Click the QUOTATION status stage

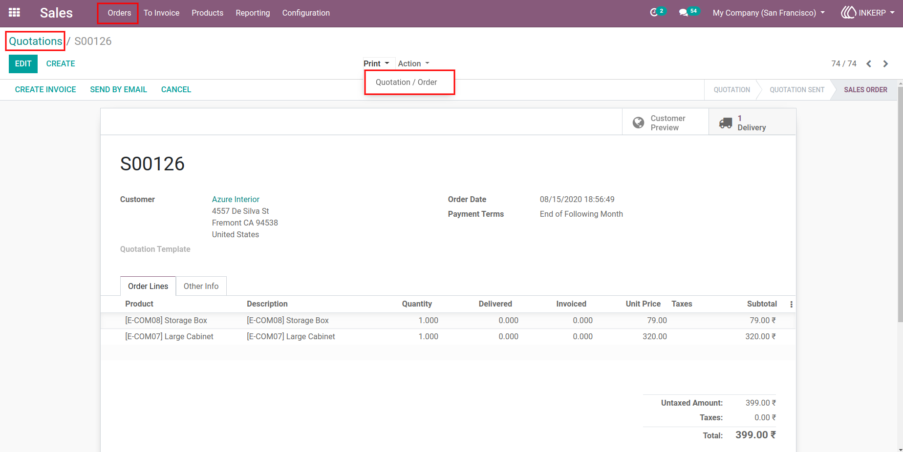click(x=731, y=90)
